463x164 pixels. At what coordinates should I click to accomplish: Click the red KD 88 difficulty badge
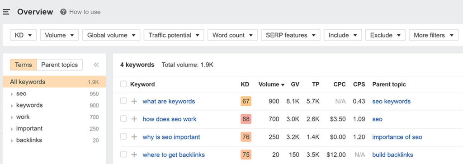246,119
